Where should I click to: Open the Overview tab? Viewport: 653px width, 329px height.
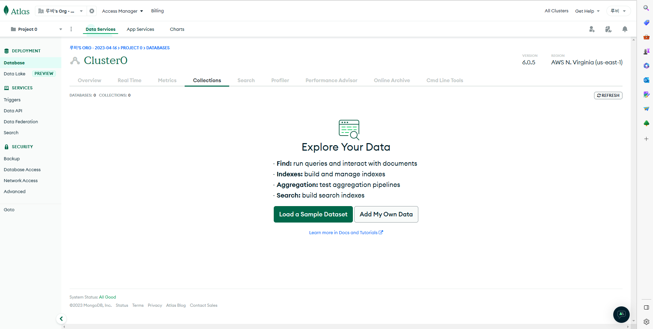pyautogui.click(x=89, y=80)
